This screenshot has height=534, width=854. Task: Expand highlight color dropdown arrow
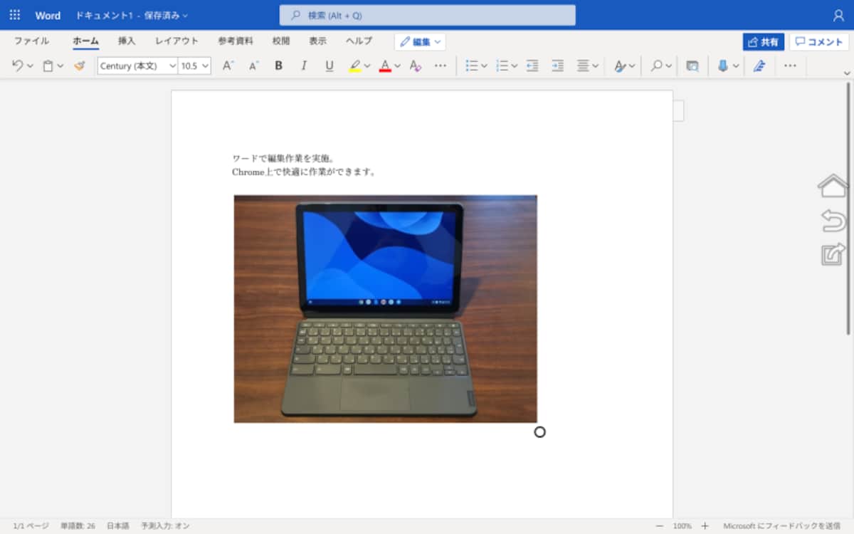367,66
